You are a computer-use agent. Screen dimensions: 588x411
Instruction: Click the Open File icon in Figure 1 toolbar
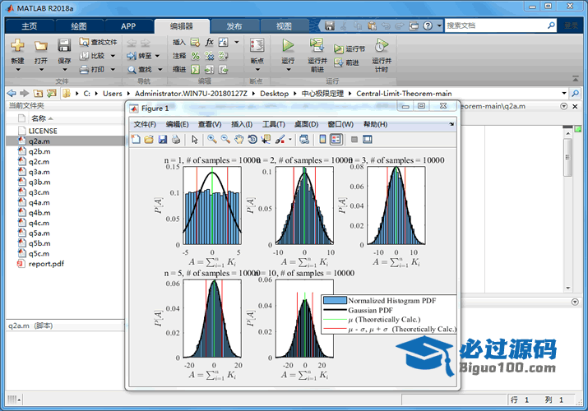click(149, 140)
